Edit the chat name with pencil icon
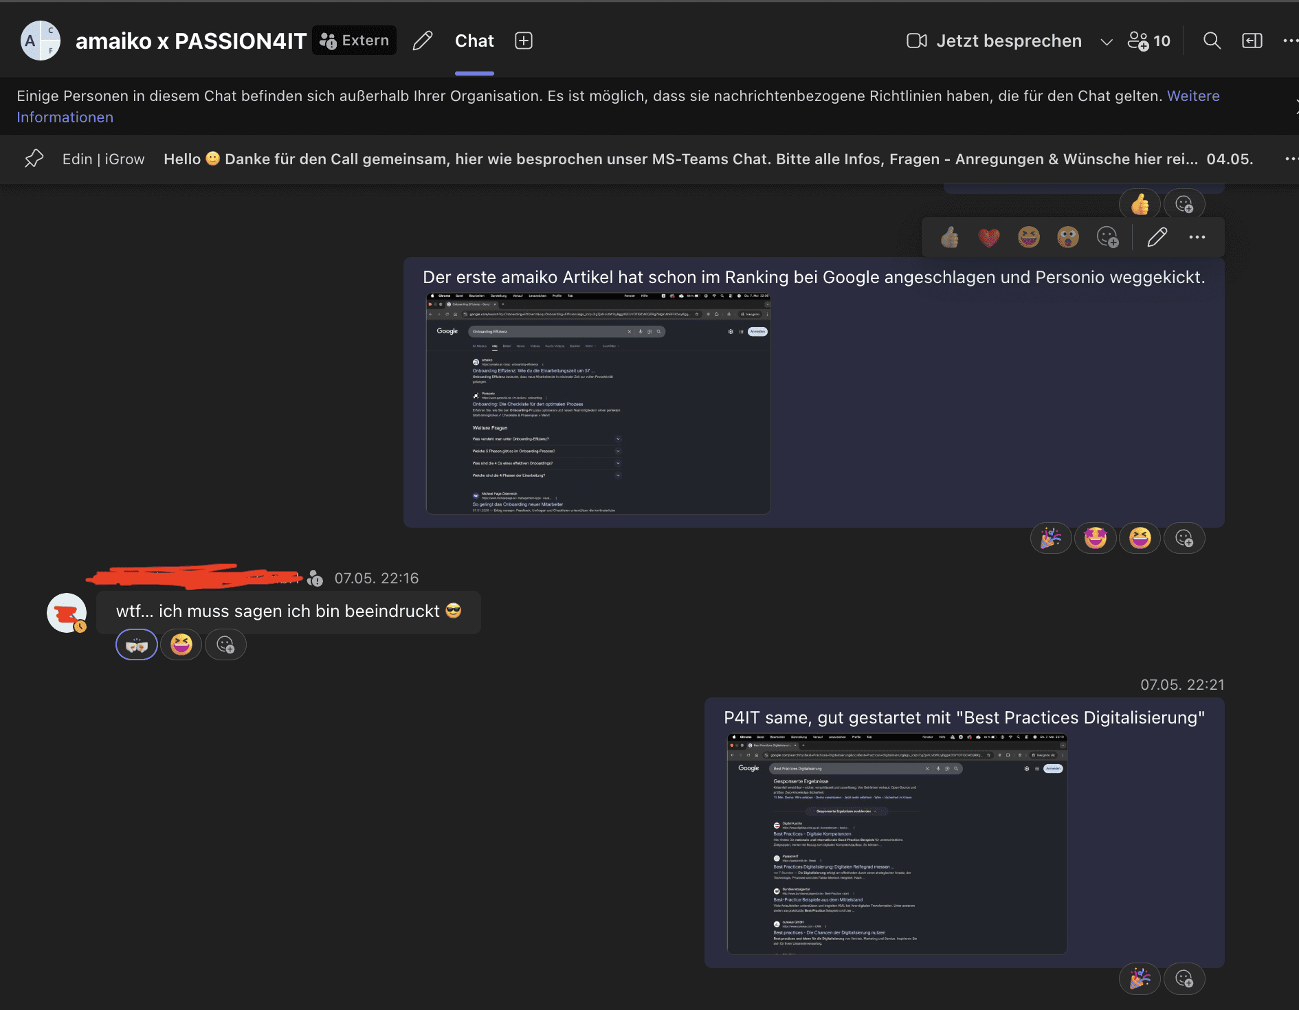 point(423,41)
